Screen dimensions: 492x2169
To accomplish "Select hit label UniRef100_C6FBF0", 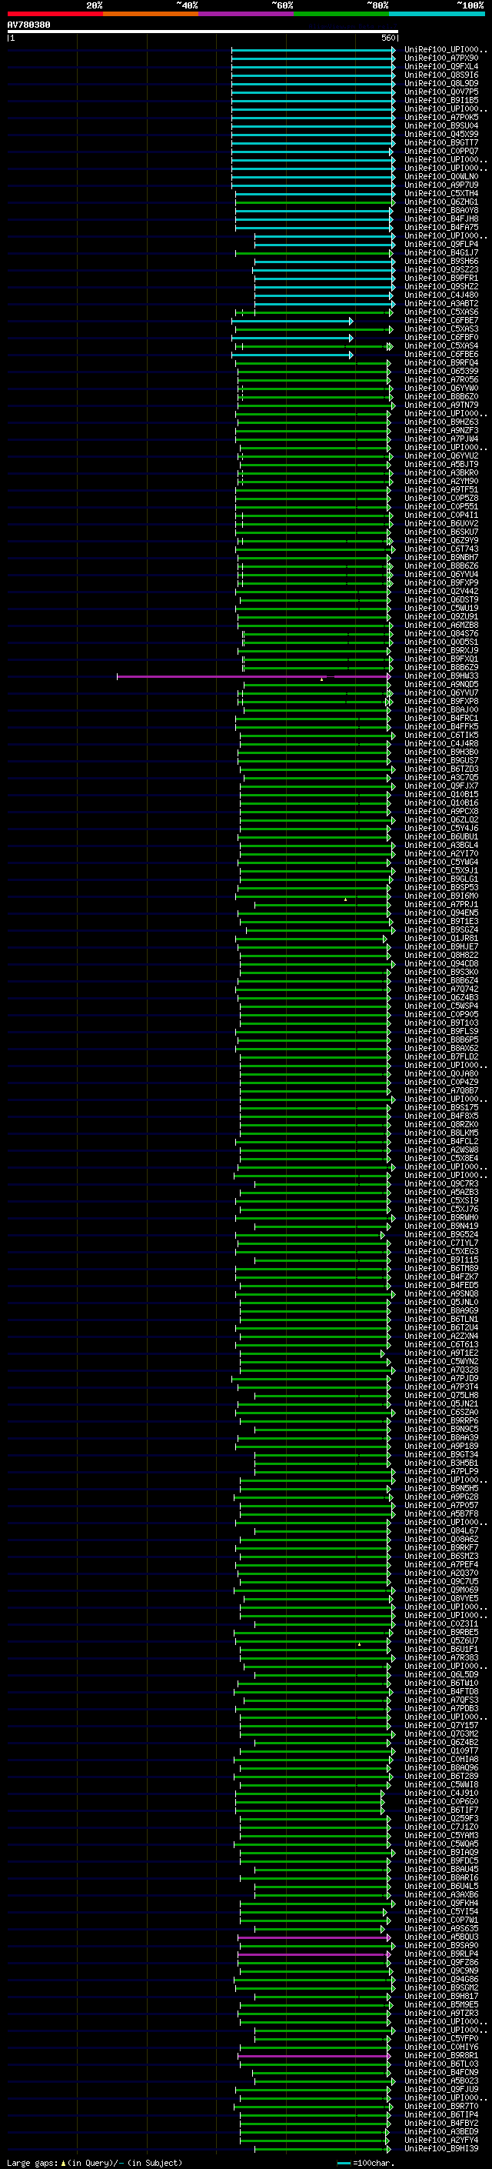I will coord(441,338).
